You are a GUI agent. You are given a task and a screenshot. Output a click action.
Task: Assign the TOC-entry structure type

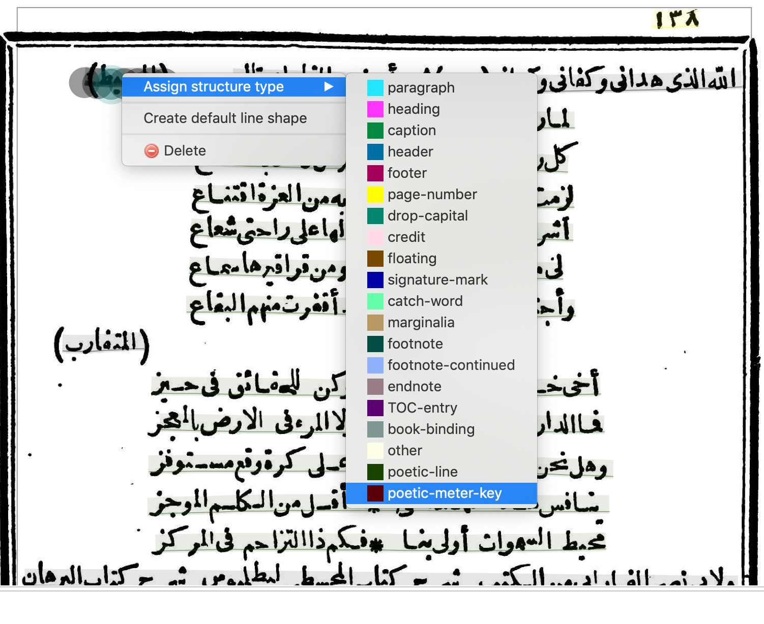click(442, 408)
